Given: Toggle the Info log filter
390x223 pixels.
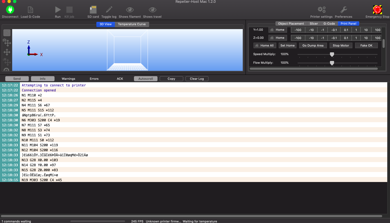Looking at the screenshot, I should [x=43, y=79].
